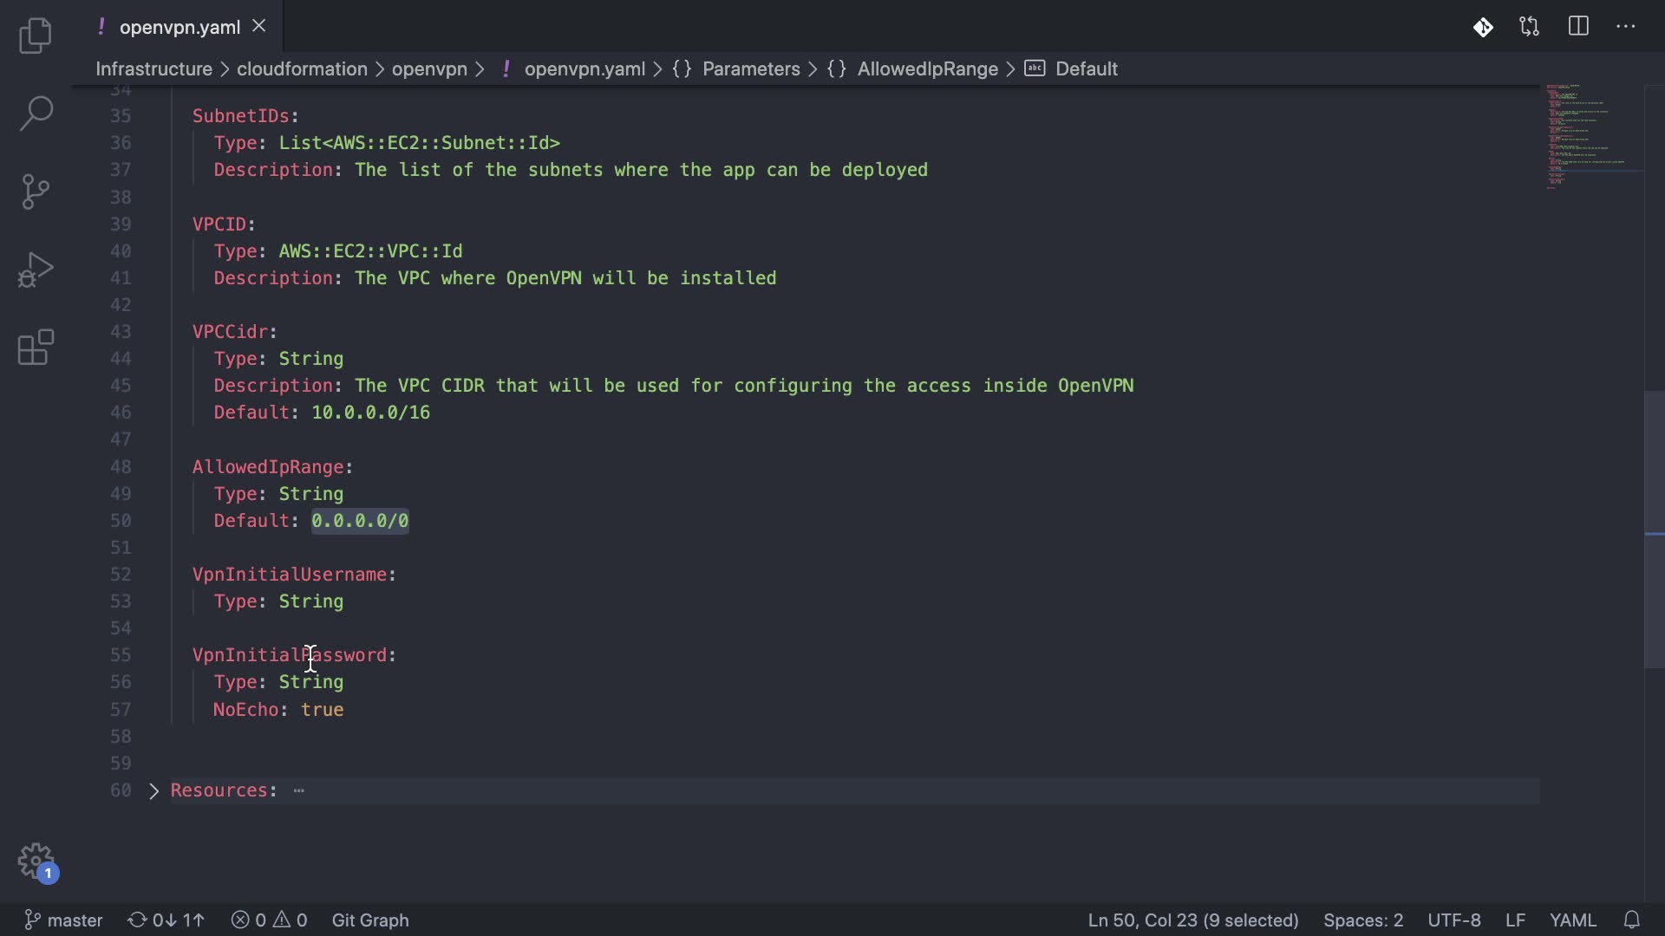
Task: Click the Parameters breadcrumb item
Action: [x=750, y=69]
